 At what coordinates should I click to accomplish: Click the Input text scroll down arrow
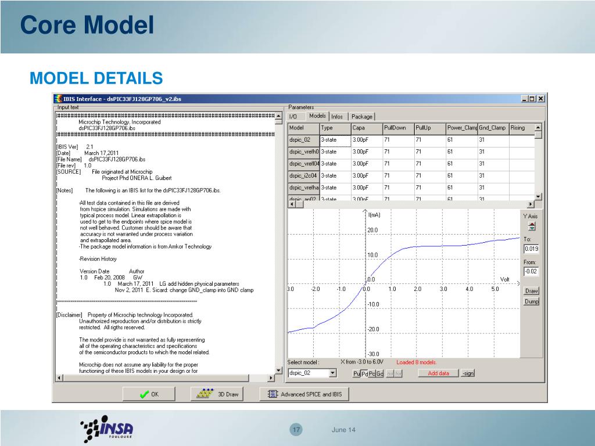pos(278,371)
